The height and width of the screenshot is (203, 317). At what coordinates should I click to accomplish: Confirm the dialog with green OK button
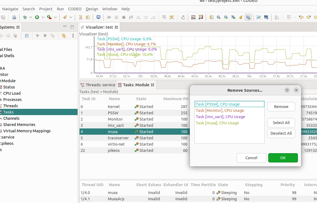click(283, 158)
